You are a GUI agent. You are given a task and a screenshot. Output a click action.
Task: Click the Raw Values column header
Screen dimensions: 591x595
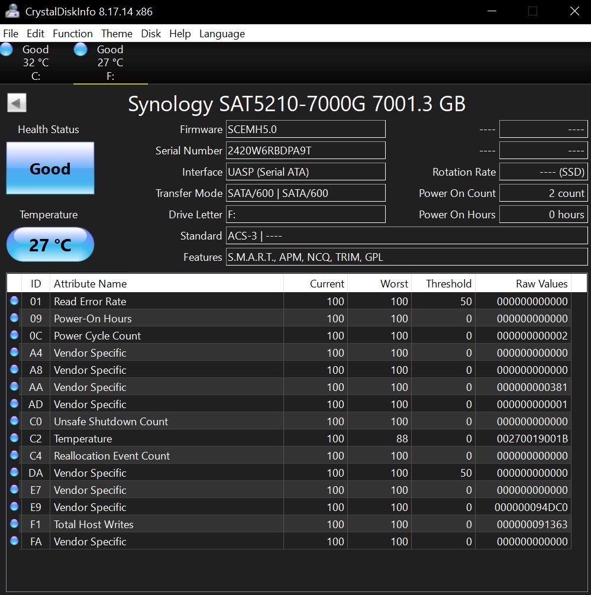point(523,283)
